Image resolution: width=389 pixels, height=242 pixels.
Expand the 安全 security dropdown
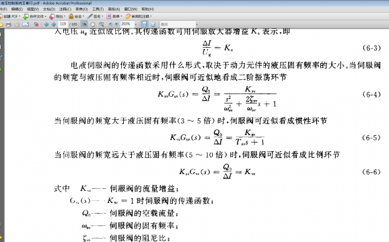[x=83, y=16]
